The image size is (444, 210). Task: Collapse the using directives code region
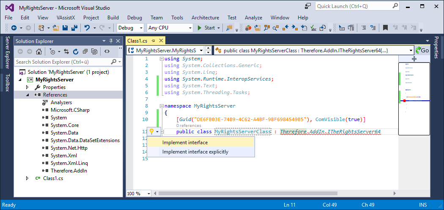(162, 59)
